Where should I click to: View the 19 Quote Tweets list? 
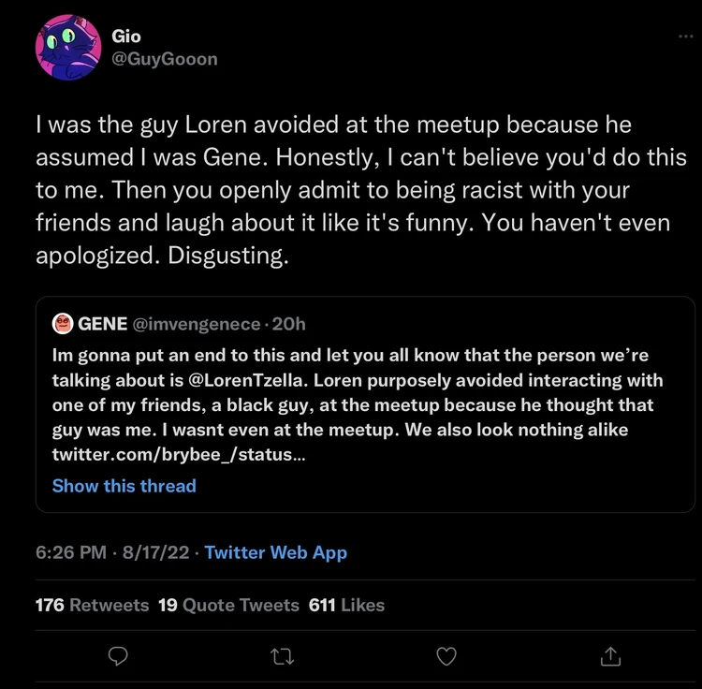(x=228, y=605)
